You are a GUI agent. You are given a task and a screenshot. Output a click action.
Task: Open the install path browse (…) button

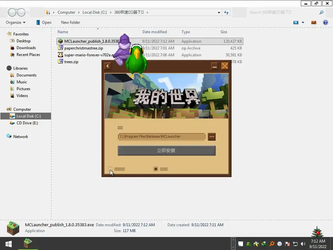tap(212, 137)
